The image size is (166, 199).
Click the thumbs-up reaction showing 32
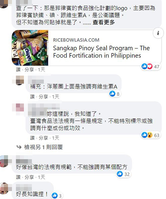(123, 174)
